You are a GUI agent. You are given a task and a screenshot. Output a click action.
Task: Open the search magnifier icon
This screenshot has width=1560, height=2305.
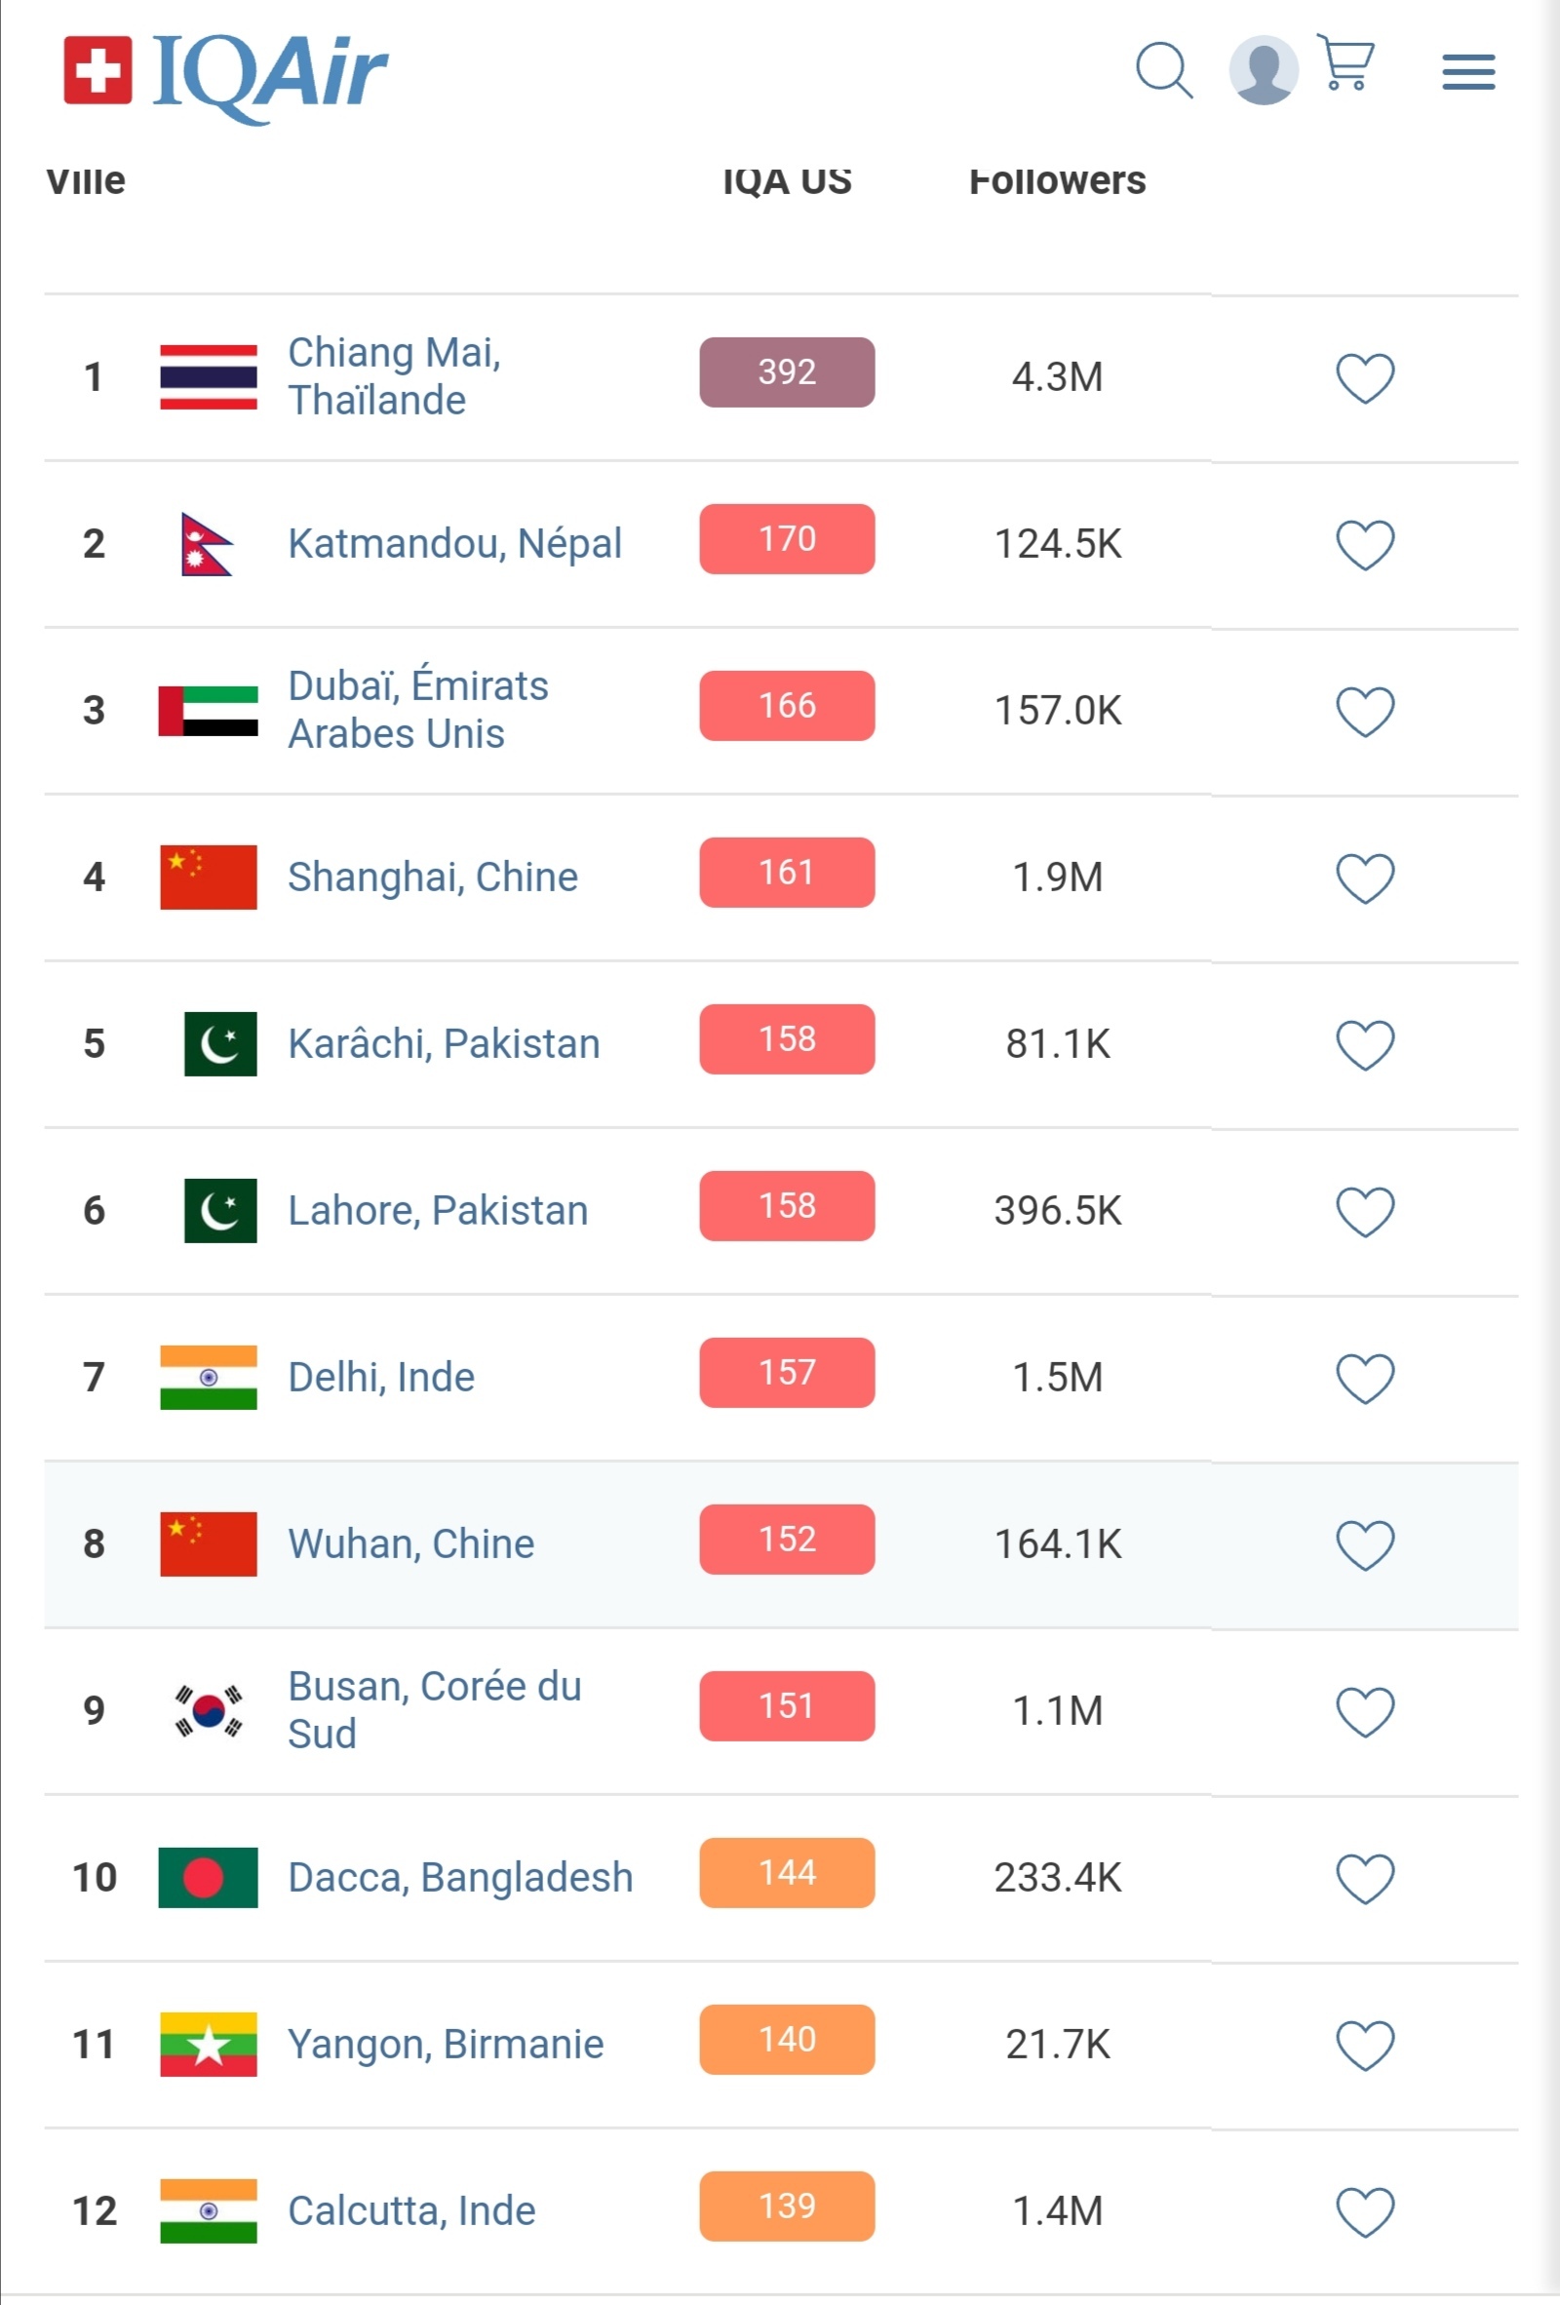1163,70
